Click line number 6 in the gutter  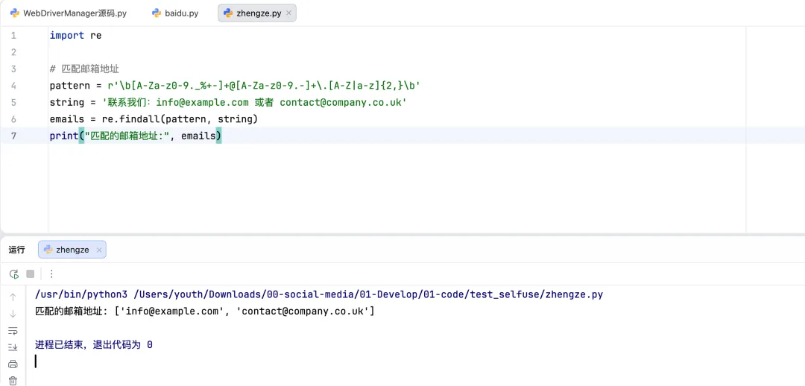[x=13, y=119]
